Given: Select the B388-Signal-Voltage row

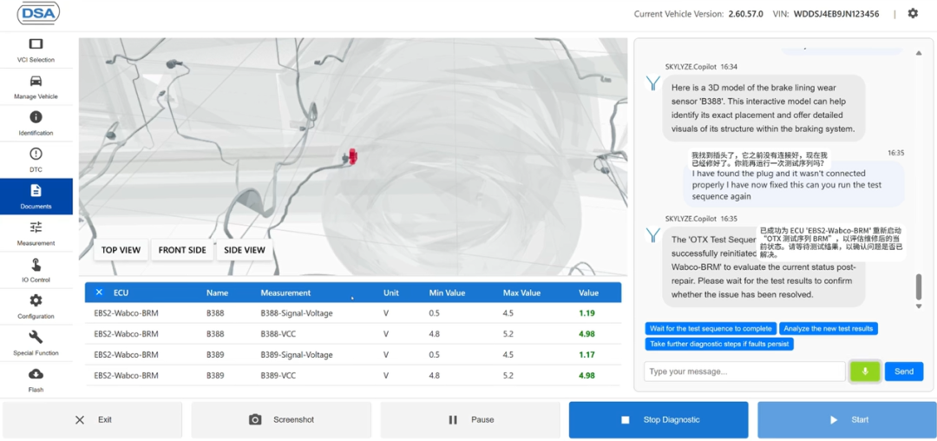Looking at the screenshot, I should pos(353,313).
